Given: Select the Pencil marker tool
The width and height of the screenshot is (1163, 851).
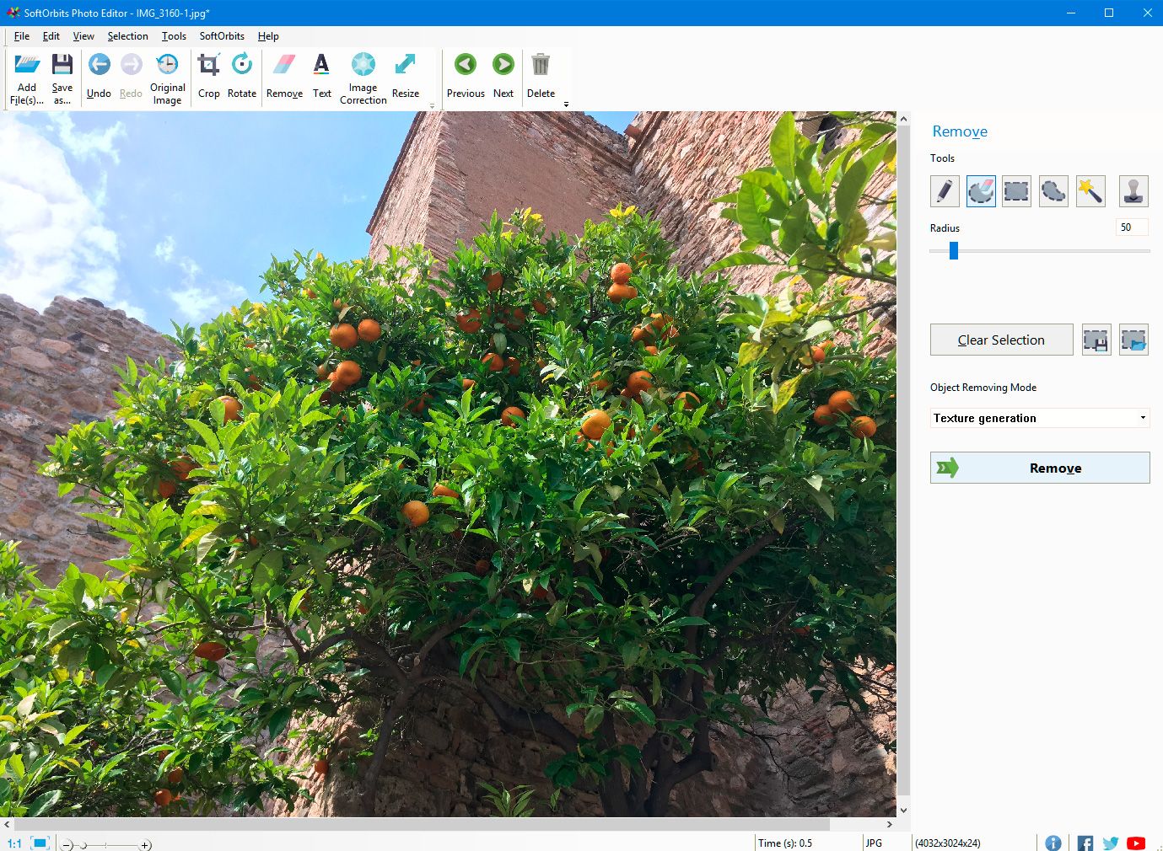Looking at the screenshot, I should [945, 191].
